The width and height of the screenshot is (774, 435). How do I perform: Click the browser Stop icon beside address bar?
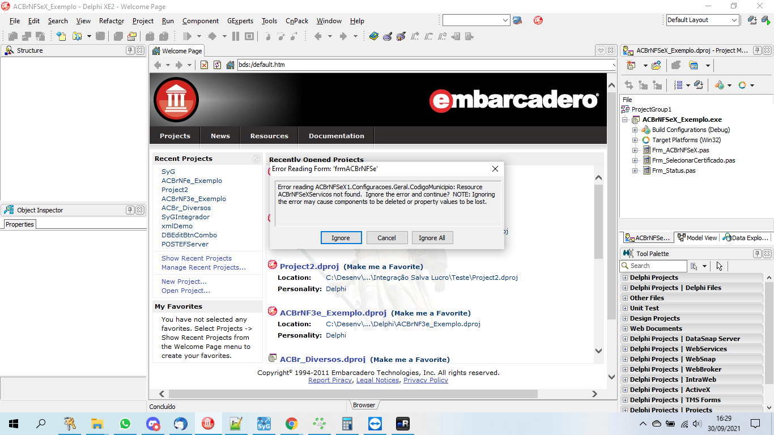click(x=205, y=65)
